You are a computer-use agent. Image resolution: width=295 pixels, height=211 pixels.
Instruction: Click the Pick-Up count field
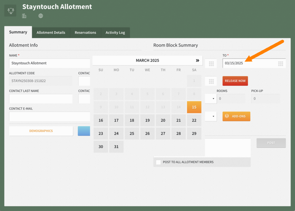[265, 99]
